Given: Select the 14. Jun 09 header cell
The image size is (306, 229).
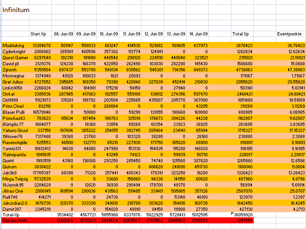Looking at the screenshot, I should click(198, 34).
